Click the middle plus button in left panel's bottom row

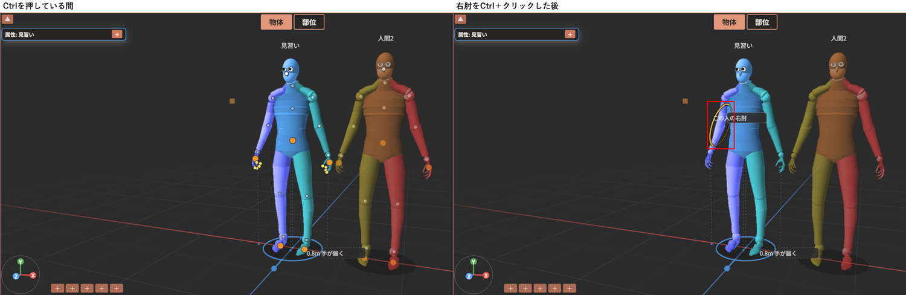(x=87, y=288)
